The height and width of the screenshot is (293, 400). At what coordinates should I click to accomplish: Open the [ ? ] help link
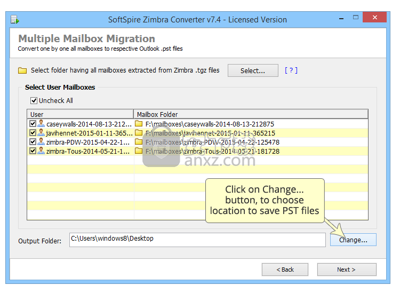pos(291,70)
